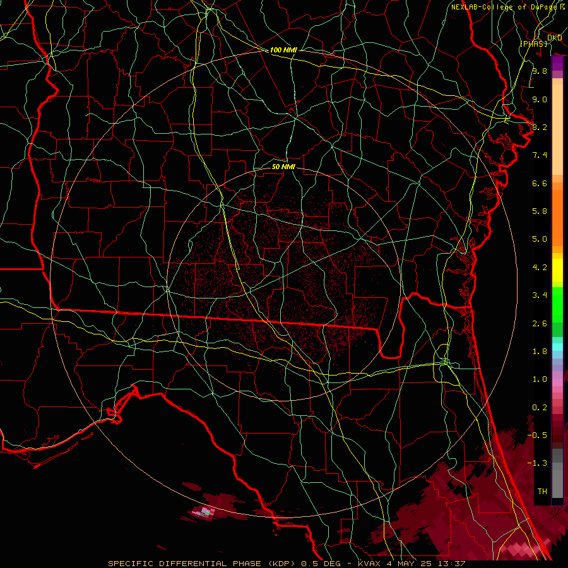Click the 4.2 legend value

540,268
